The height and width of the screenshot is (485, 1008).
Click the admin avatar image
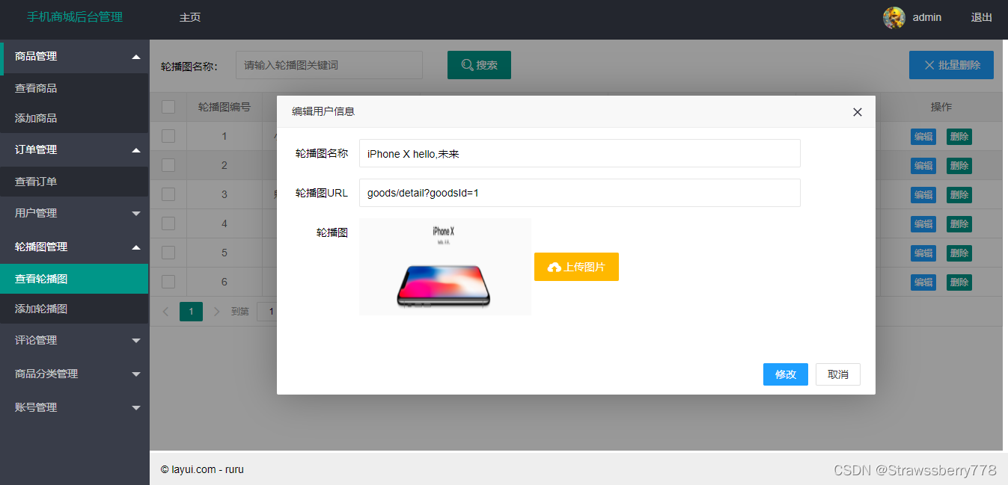894,17
